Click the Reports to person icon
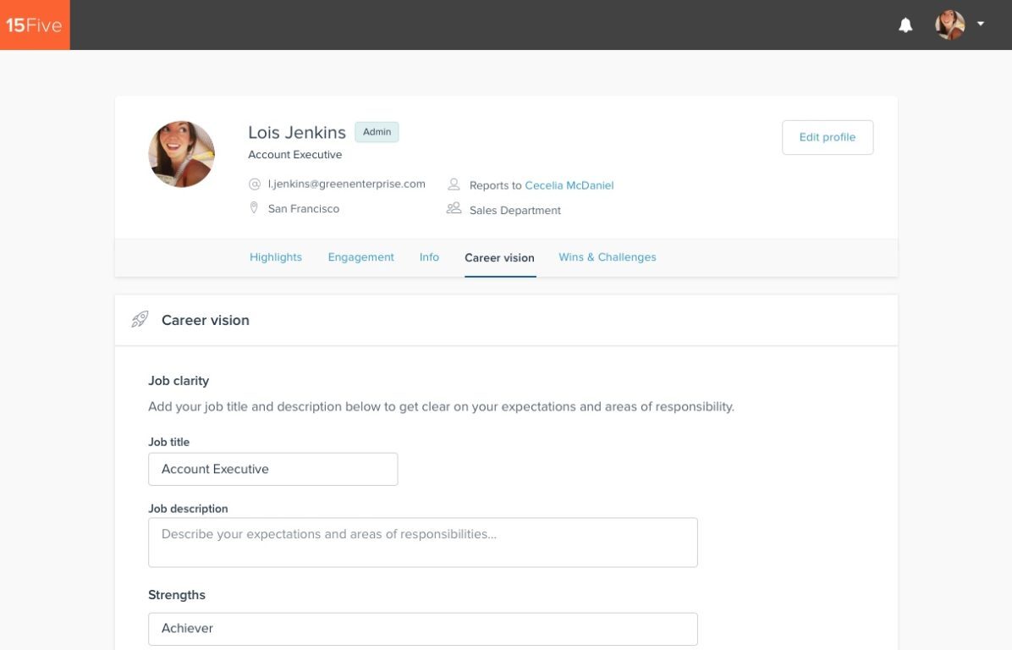The height and width of the screenshot is (650, 1012). pos(454,185)
